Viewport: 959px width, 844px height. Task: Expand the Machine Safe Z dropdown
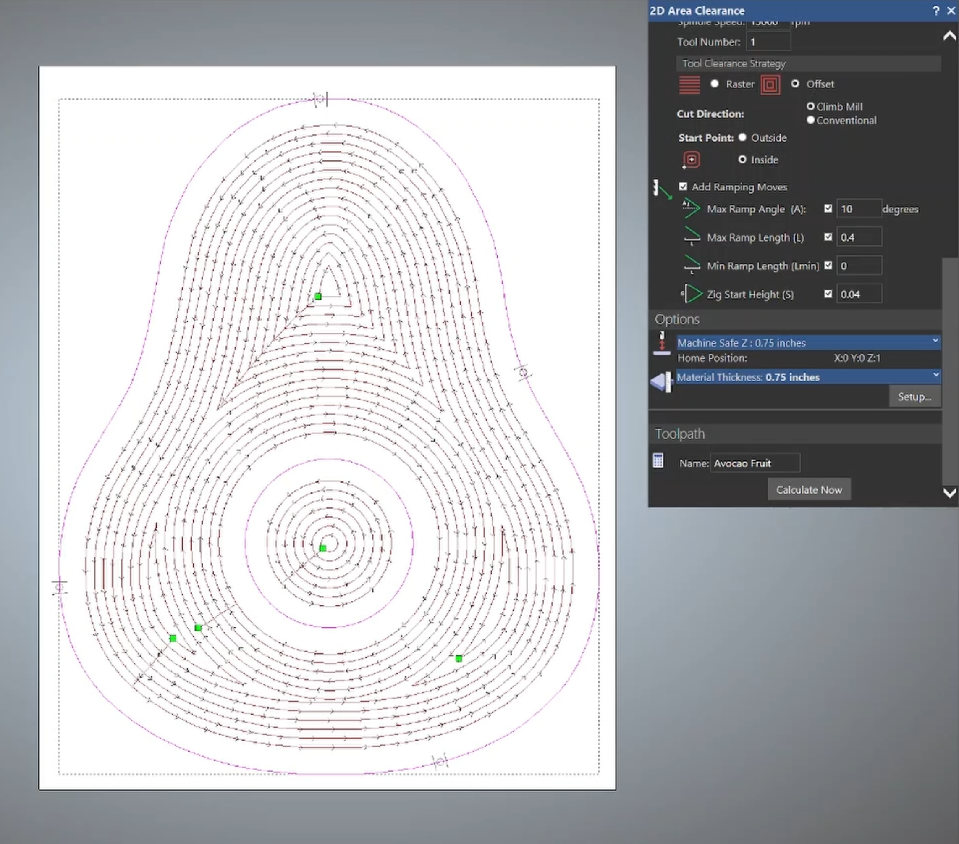pyautogui.click(x=935, y=340)
